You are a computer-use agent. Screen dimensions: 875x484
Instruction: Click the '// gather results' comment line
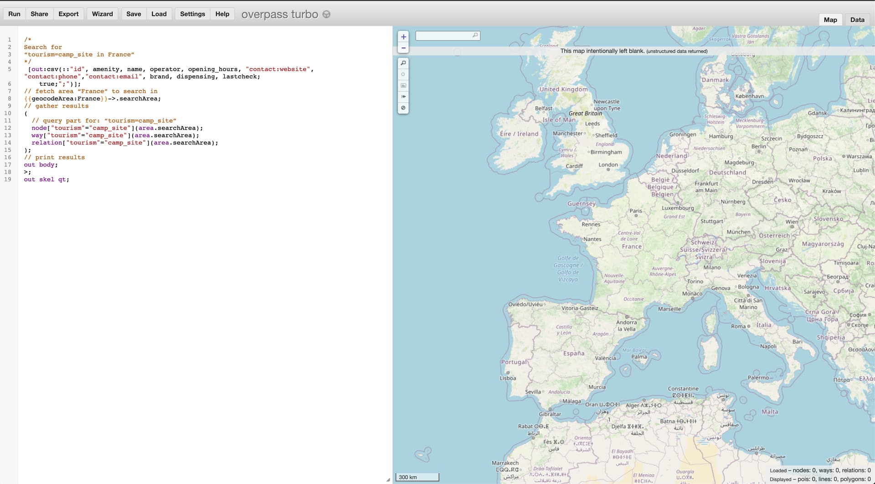[x=57, y=106]
